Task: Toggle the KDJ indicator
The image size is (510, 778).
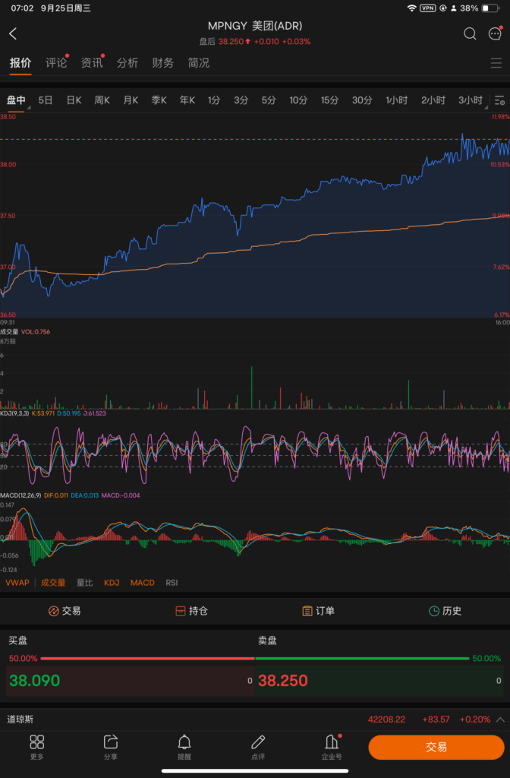Action: [x=112, y=583]
